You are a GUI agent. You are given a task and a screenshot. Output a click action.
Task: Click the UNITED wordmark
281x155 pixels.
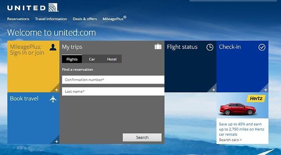27,8
